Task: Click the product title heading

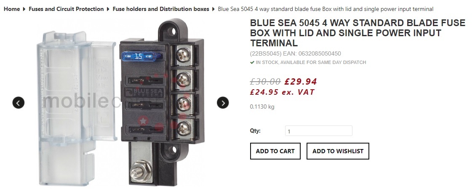Action: (358, 33)
